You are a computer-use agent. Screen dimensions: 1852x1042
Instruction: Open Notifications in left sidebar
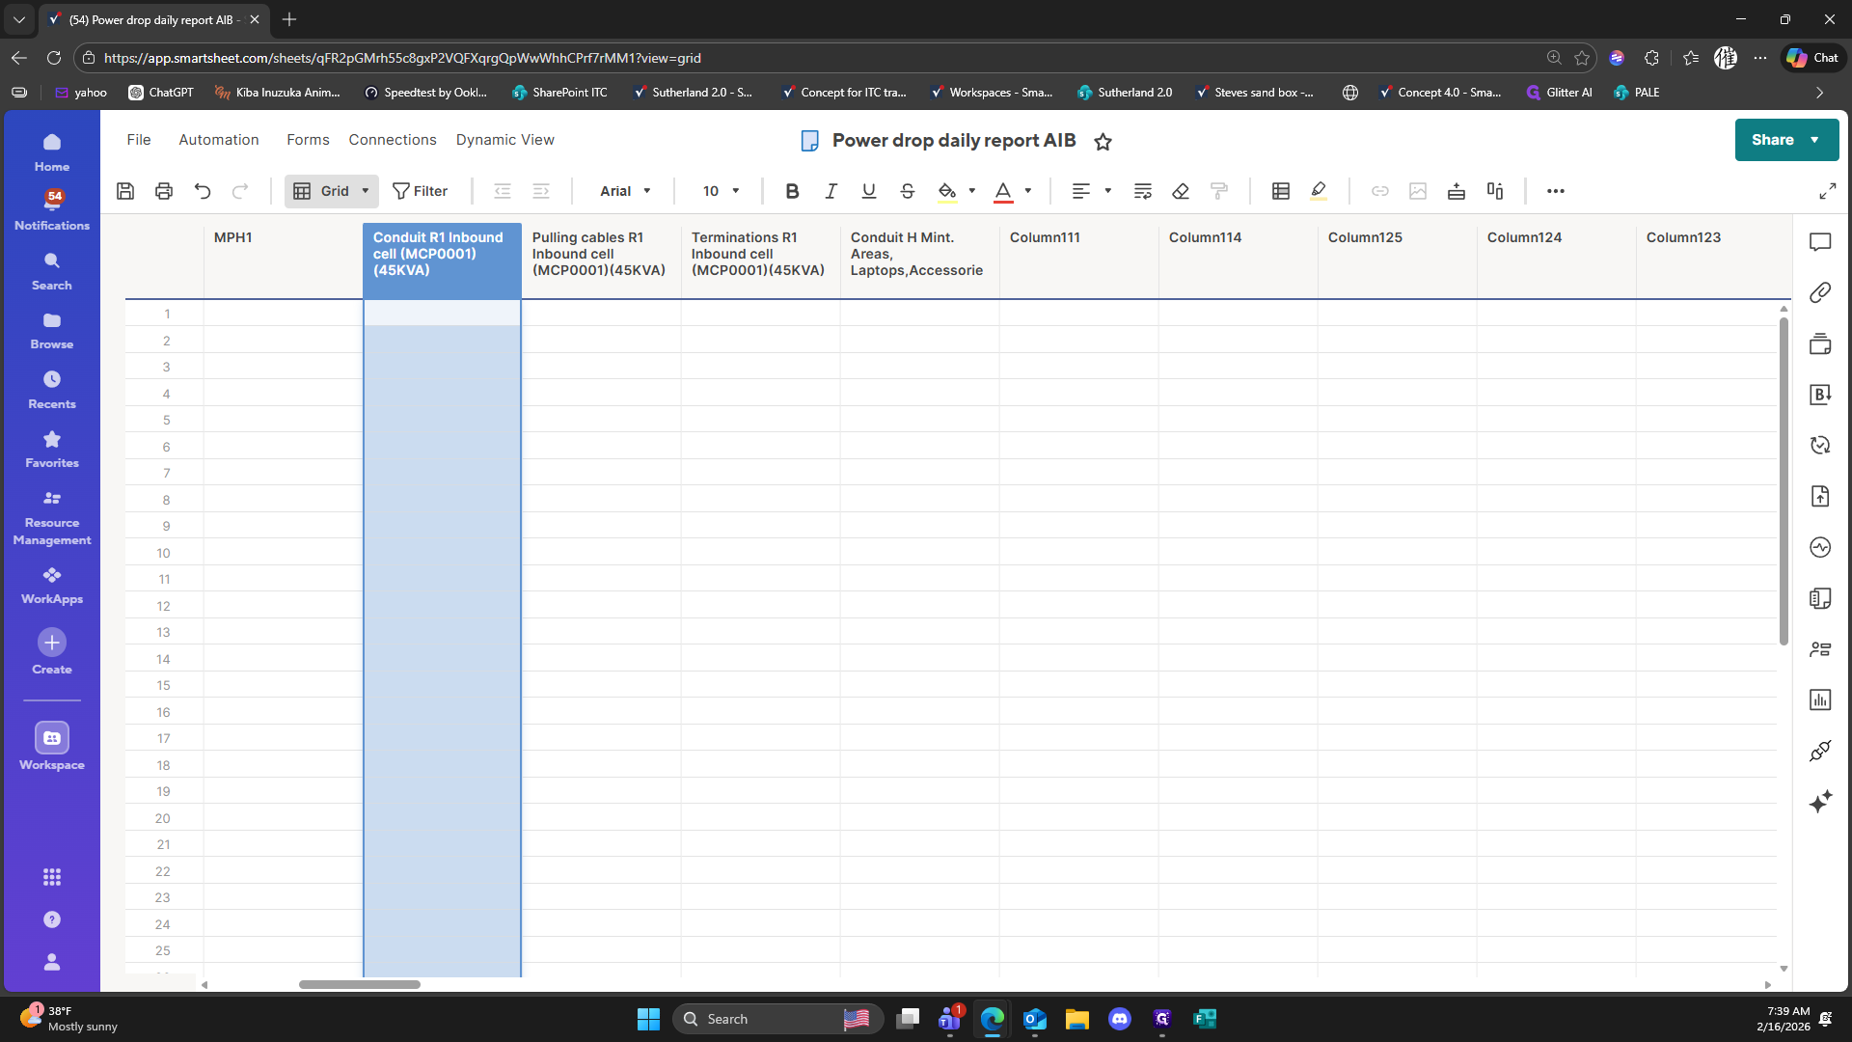tap(52, 209)
